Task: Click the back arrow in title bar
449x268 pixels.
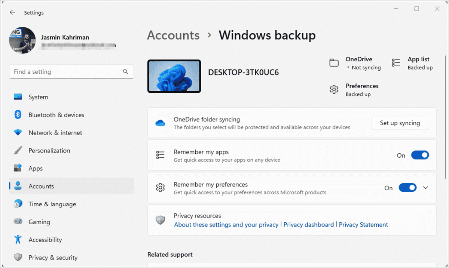Action: pos(12,12)
